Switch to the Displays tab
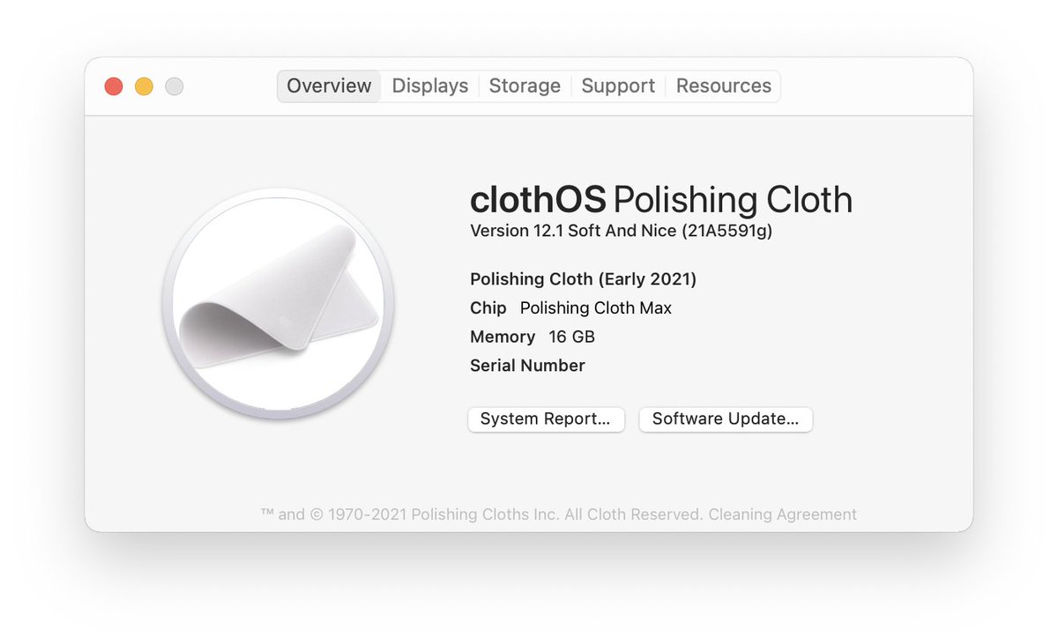Screen dimensions: 1058x644 click(x=430, y=86)
